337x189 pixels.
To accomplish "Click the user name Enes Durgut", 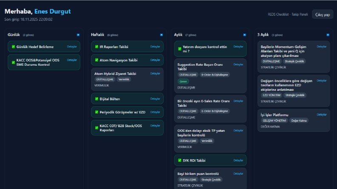I will (52, 11).
